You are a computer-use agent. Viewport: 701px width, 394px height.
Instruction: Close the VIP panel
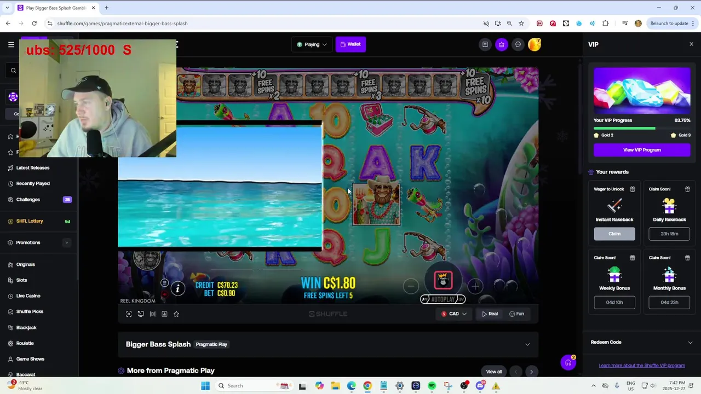pyautogui.click(x=691, y=44)
